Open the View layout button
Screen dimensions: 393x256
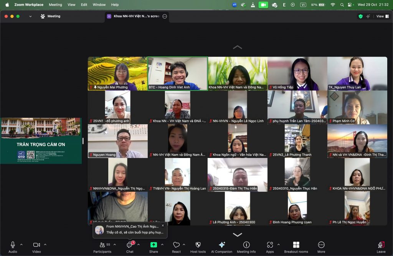[x=380, y=16]
